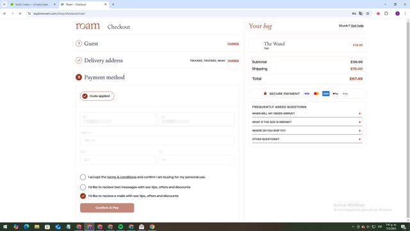
Task: Change the Guest step
Action: [233, 44]
